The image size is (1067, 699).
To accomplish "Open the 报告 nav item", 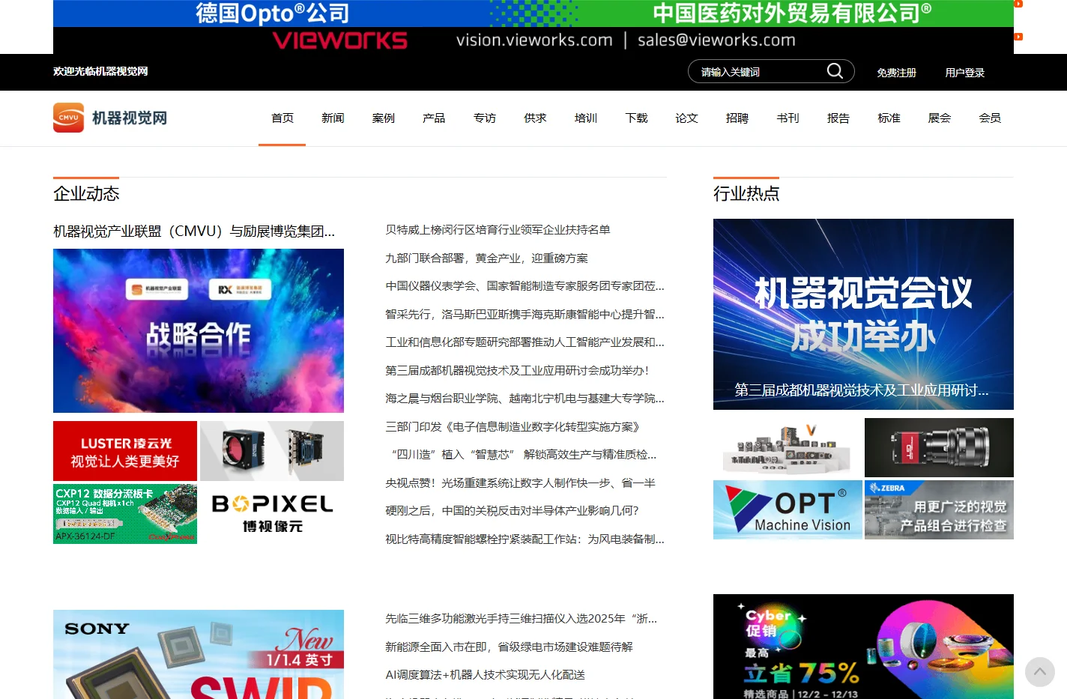I will (x=838, y=118).
